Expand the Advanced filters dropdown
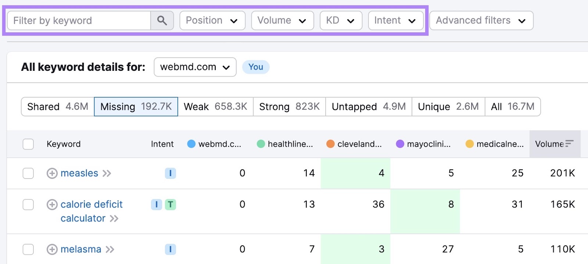The height and width of the screenshot is (264, 588). click(481, 21)
